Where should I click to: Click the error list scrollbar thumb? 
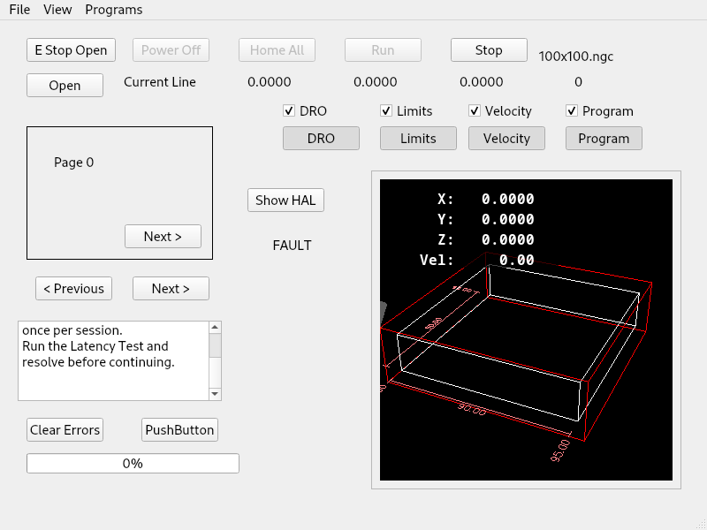(215, 345)
